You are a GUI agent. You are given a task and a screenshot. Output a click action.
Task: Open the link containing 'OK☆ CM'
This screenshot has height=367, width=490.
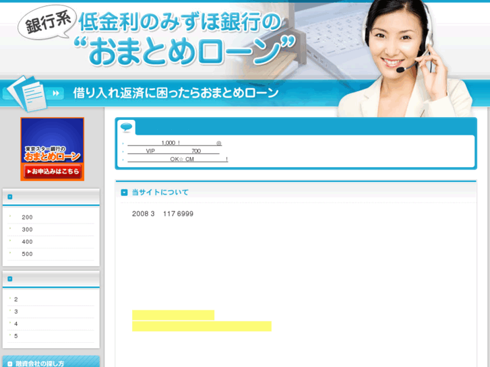click(177, 160)
